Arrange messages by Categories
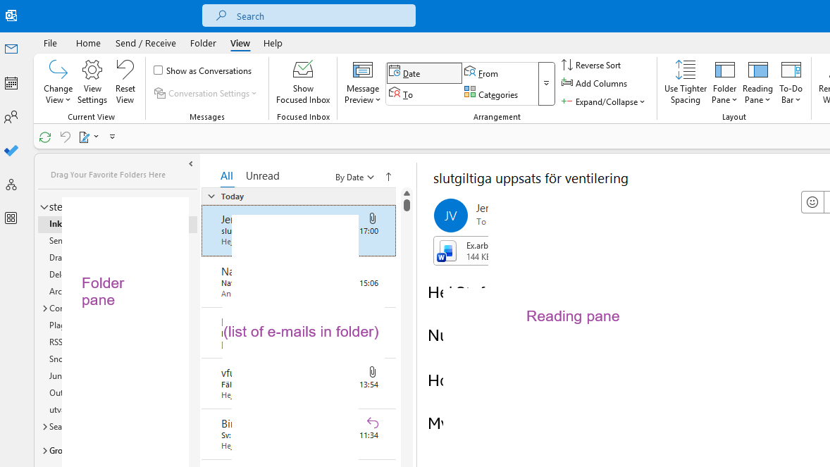This screenshot has height=467, width=830. tap(491, 94)
